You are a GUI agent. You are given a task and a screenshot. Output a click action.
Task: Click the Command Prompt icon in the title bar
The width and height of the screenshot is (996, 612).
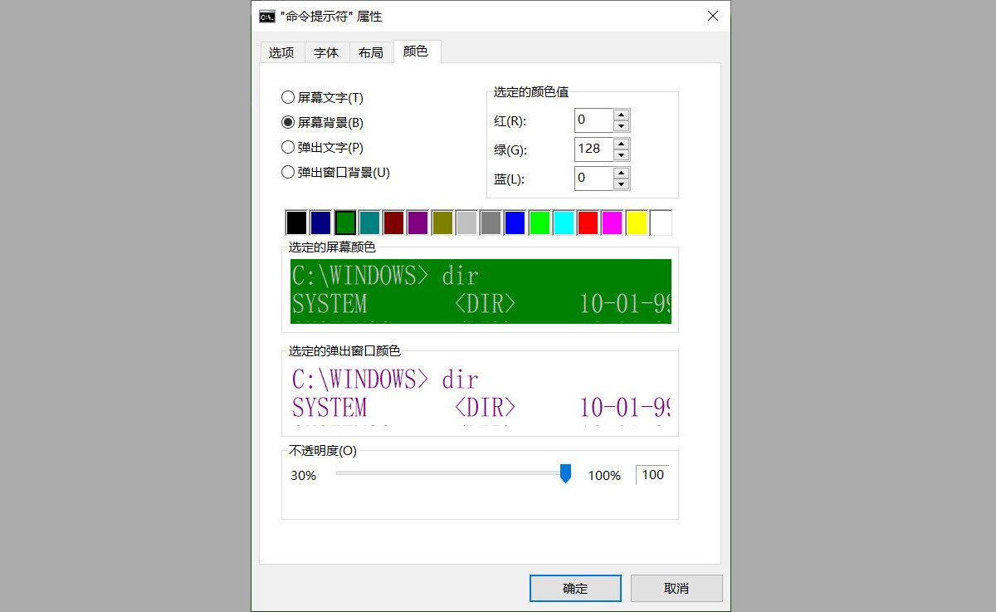click(x=266, y=16)
